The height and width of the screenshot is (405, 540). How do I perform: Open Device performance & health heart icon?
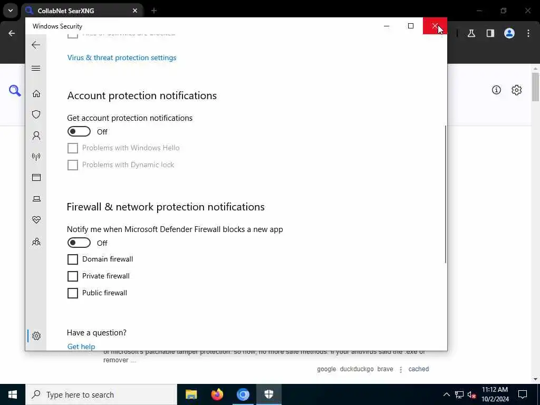pyautogui.click(x=36, y=220)
